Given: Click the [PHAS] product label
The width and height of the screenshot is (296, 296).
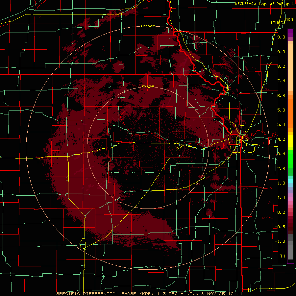Looking at the screenshot, I should (278, 23).
